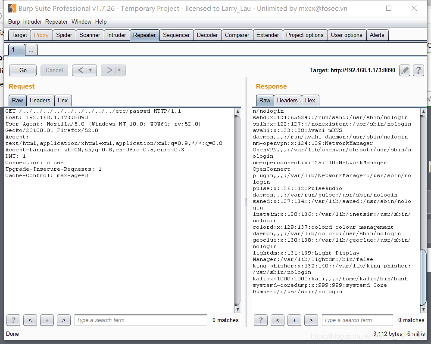Open request search options plus button
This screenshot has width=431, height=344.
click(47, 320)
